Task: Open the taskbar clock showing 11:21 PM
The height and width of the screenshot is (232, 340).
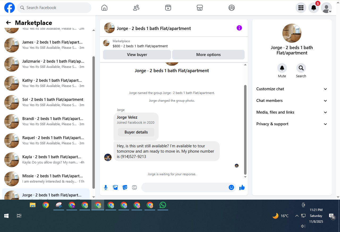Action: (316, 216)
